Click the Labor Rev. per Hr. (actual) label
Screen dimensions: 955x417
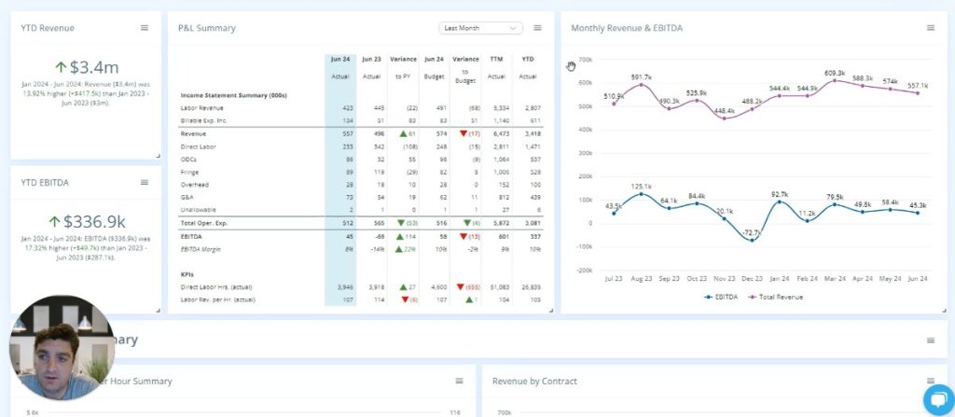point(218,300)
